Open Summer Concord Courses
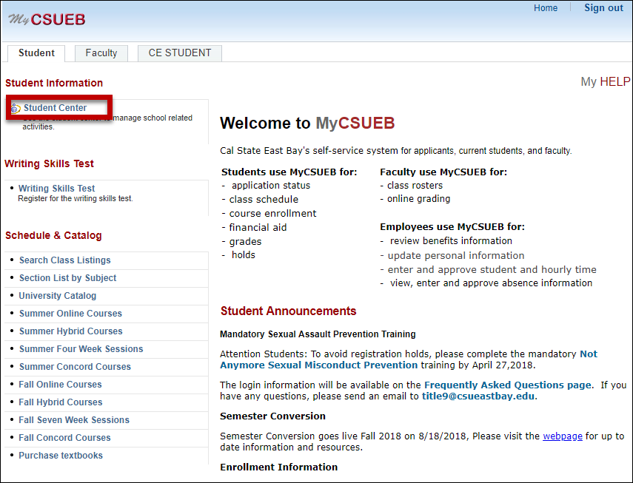The height and width of the screenshot is (483, 633). click(x=75, y=366)
